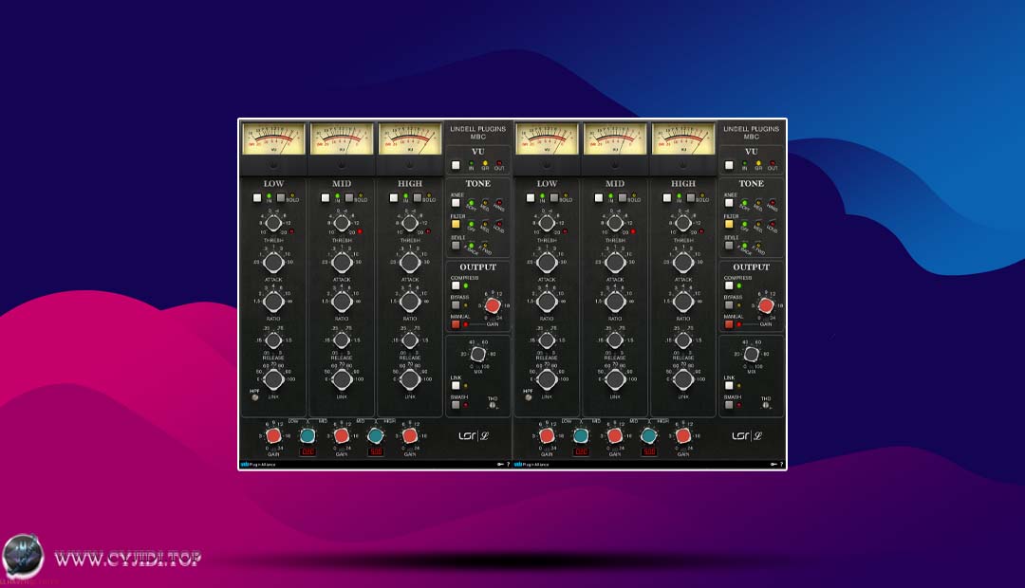The width and height of the screenshot is (1025, 588).
Task: Click the Plugin Alliance logo in left plugin
Action: pos(258,465)
